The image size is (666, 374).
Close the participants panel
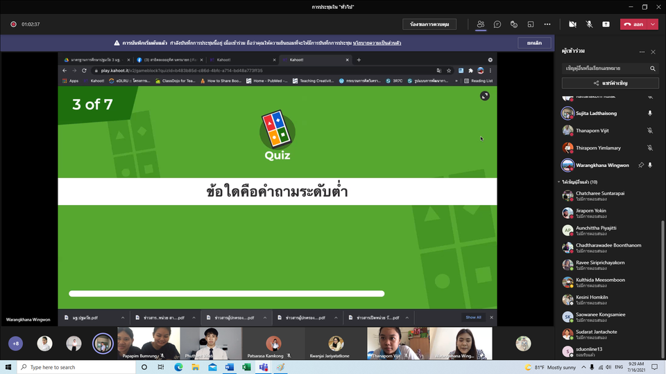(x=654, y=52)
